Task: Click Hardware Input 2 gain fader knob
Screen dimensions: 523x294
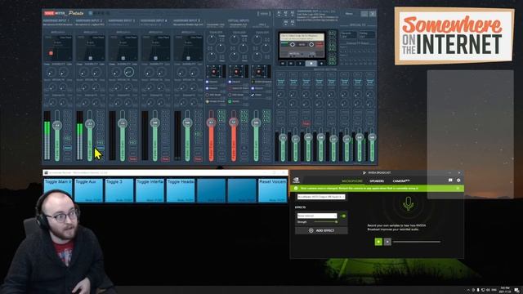Action: click(x=89, y=124)
